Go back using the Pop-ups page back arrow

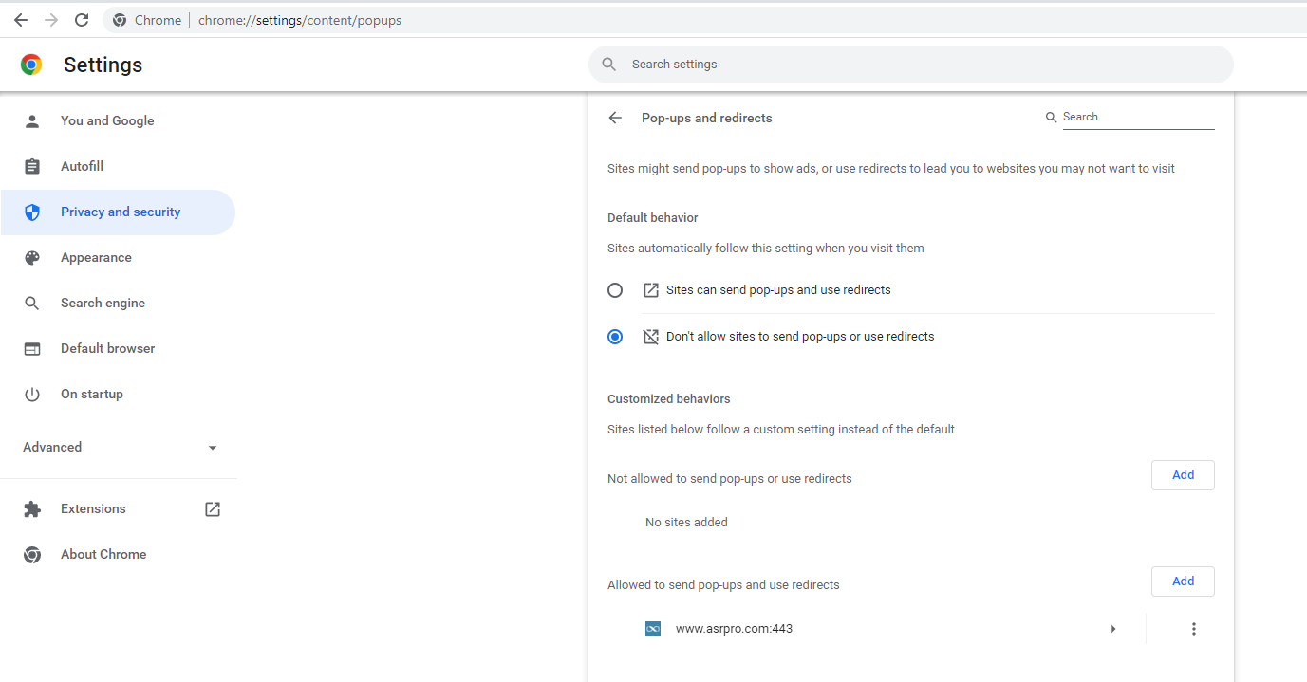click(x=614, y=118)
